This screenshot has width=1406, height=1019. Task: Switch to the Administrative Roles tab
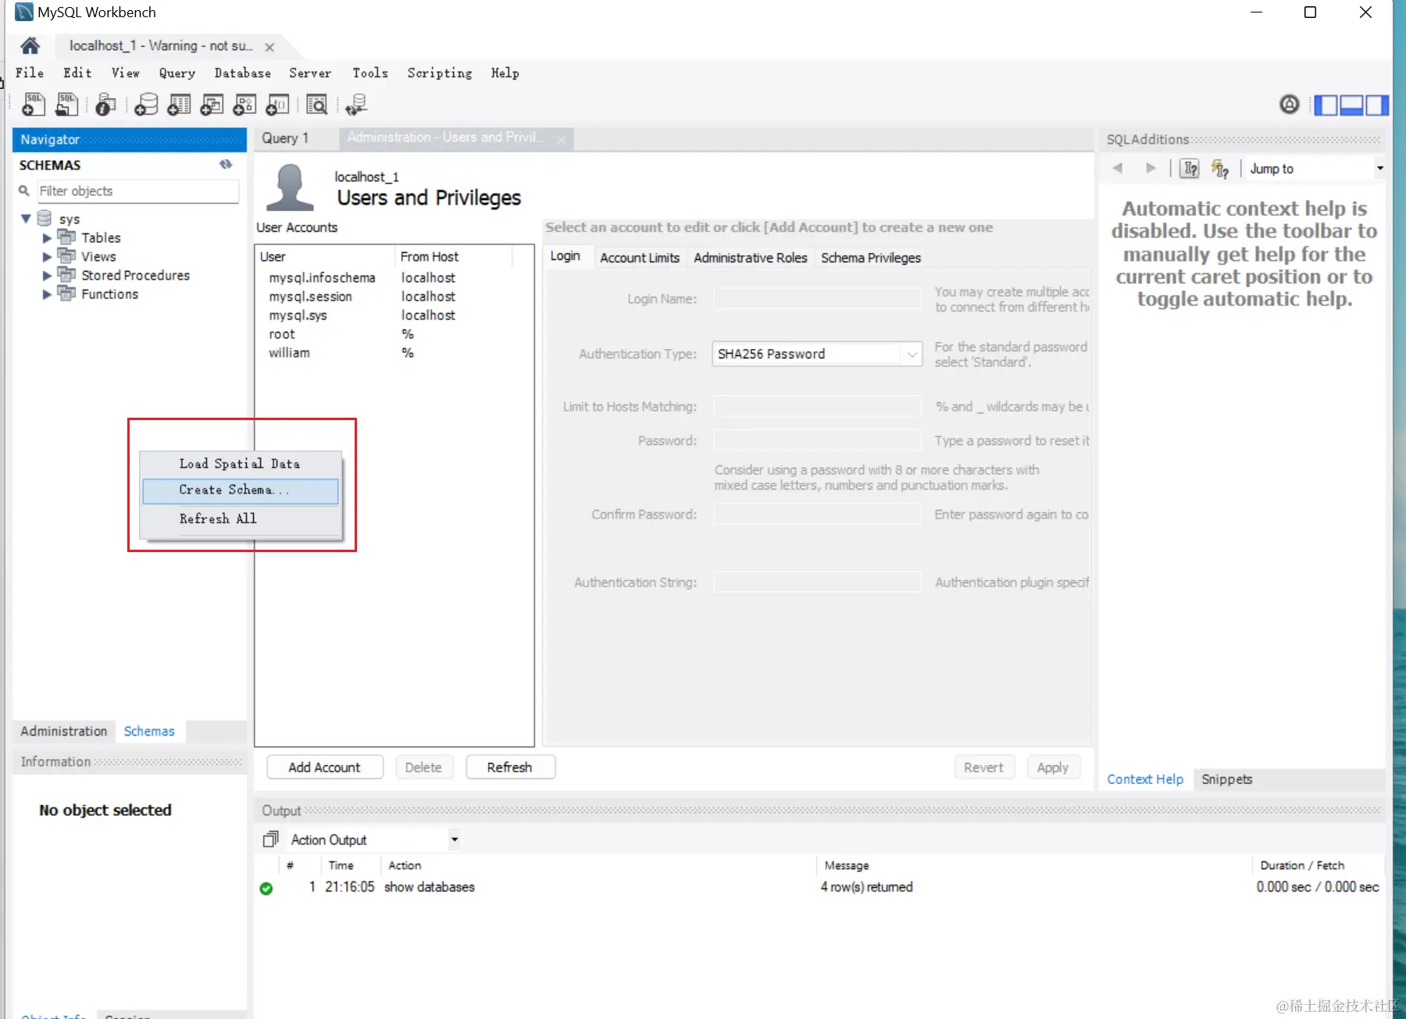[x=751, y=258]
